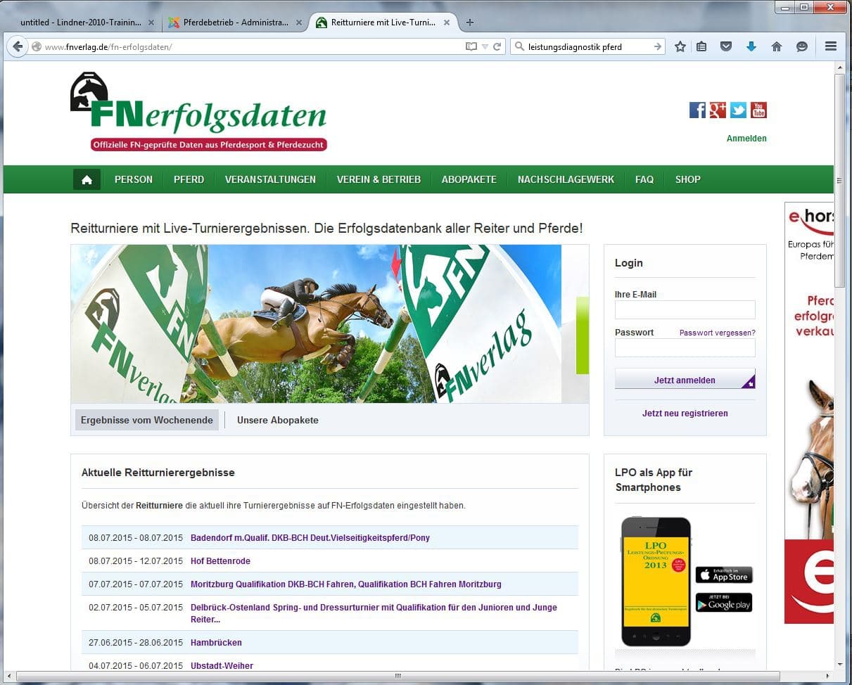Image resolution: width=852 pixels, height=685 pixels.
Task: Click the date 27.06.2015 - 28.06.2015
Action: [x=136, y=643]
